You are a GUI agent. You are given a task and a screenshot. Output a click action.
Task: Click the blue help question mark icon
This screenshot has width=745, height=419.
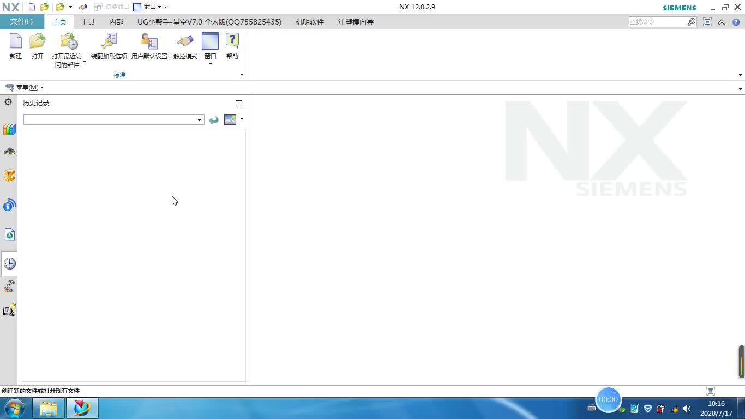pos(736,22)
